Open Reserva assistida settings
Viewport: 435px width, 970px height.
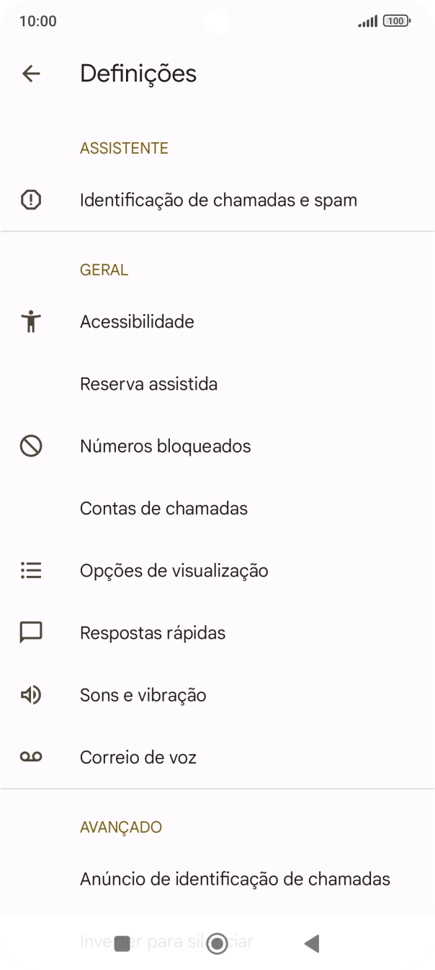(x=148, y=383)
